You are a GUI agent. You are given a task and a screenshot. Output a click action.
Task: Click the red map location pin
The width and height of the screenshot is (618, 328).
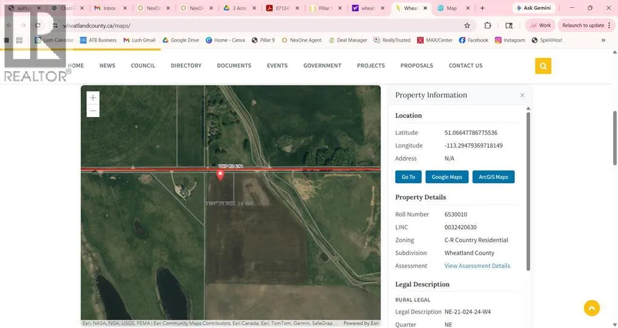tap(220, 175)
